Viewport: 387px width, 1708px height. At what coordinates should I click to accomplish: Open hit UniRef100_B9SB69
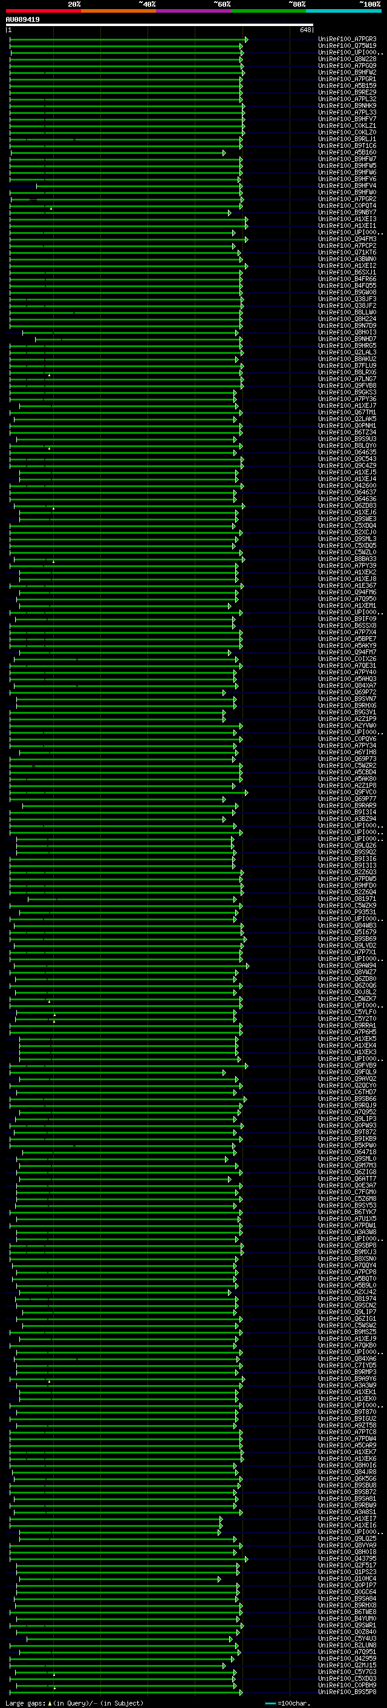point(347,939)
